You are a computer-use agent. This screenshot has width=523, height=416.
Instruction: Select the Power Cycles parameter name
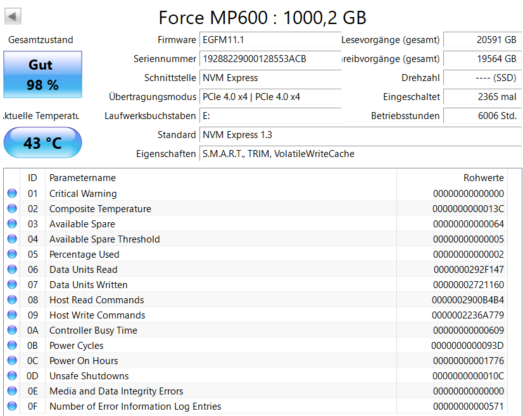(x=77, y=346)
